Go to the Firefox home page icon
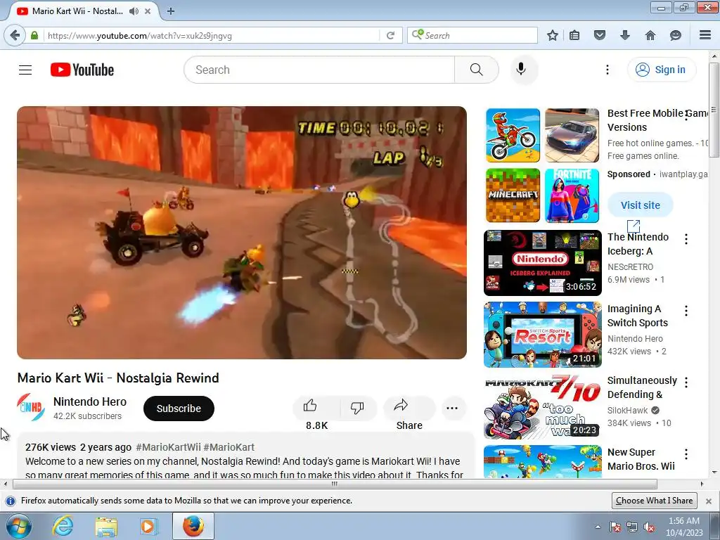 pyautogui.click(x=650, y=35)
